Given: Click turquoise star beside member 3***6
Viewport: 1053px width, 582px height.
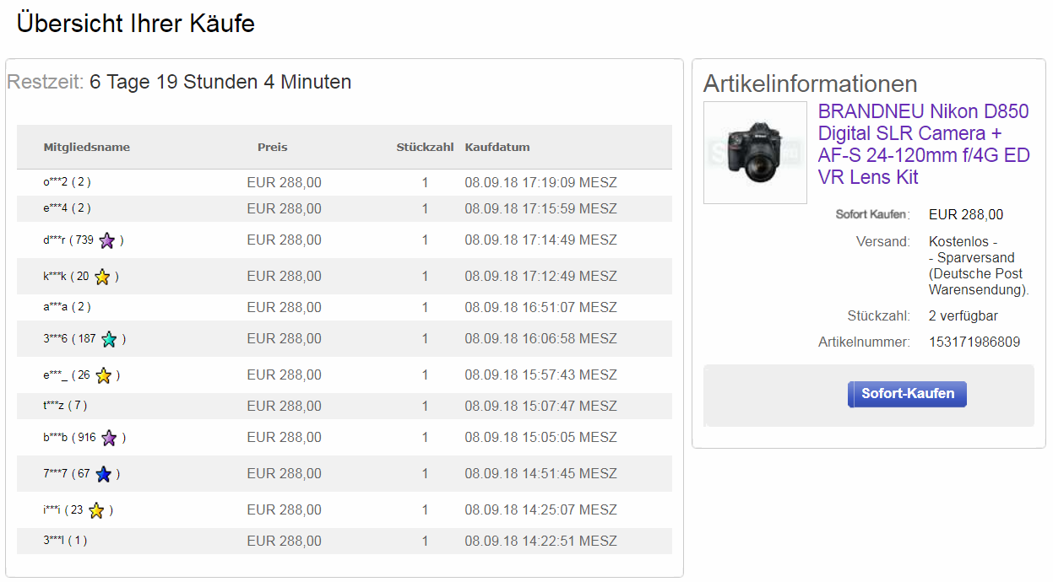Looking at the screenshot, I should [x=109, y=340].
